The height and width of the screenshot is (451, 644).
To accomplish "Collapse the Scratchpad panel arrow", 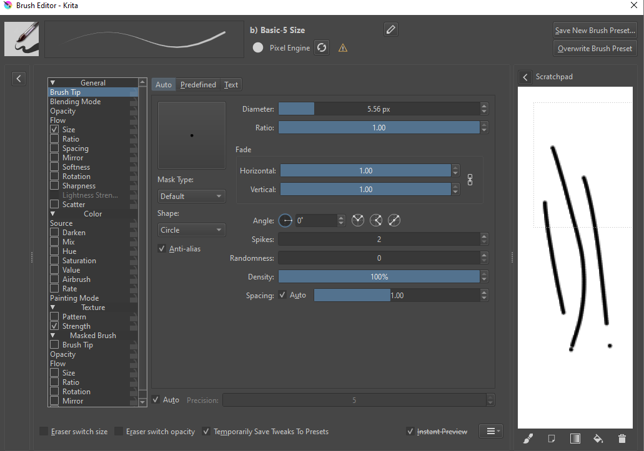I will pyautogui.click(x=525, y=77).
